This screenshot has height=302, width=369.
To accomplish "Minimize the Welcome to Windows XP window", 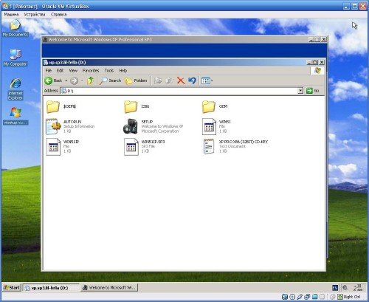I will (x=311, y=39).
